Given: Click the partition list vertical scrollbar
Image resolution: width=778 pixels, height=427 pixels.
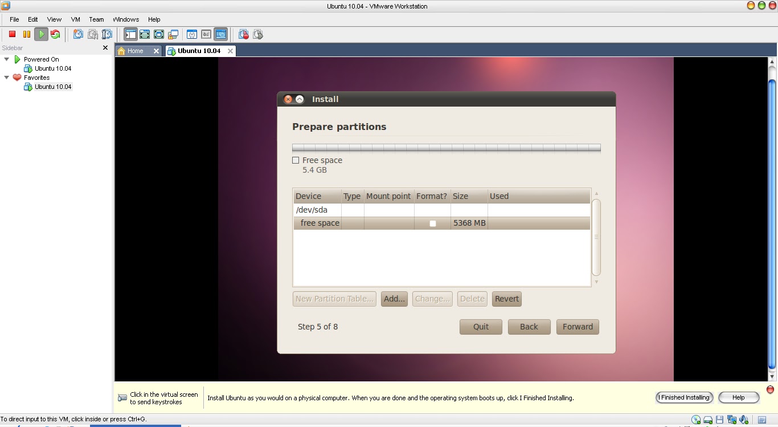Looking at the screenshot, I should tap(596, 237).
